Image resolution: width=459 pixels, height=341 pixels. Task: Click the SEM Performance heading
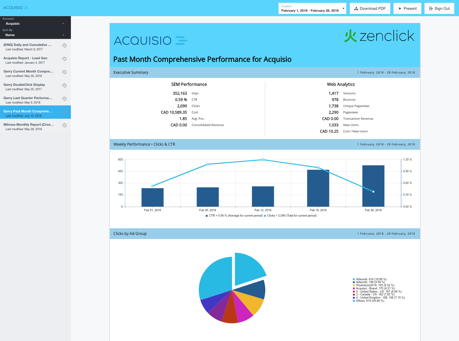click(x=189, y=84)
